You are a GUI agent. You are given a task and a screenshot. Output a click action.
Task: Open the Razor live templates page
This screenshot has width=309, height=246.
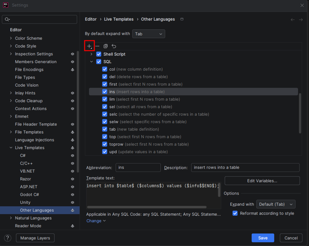pos(25,179)
